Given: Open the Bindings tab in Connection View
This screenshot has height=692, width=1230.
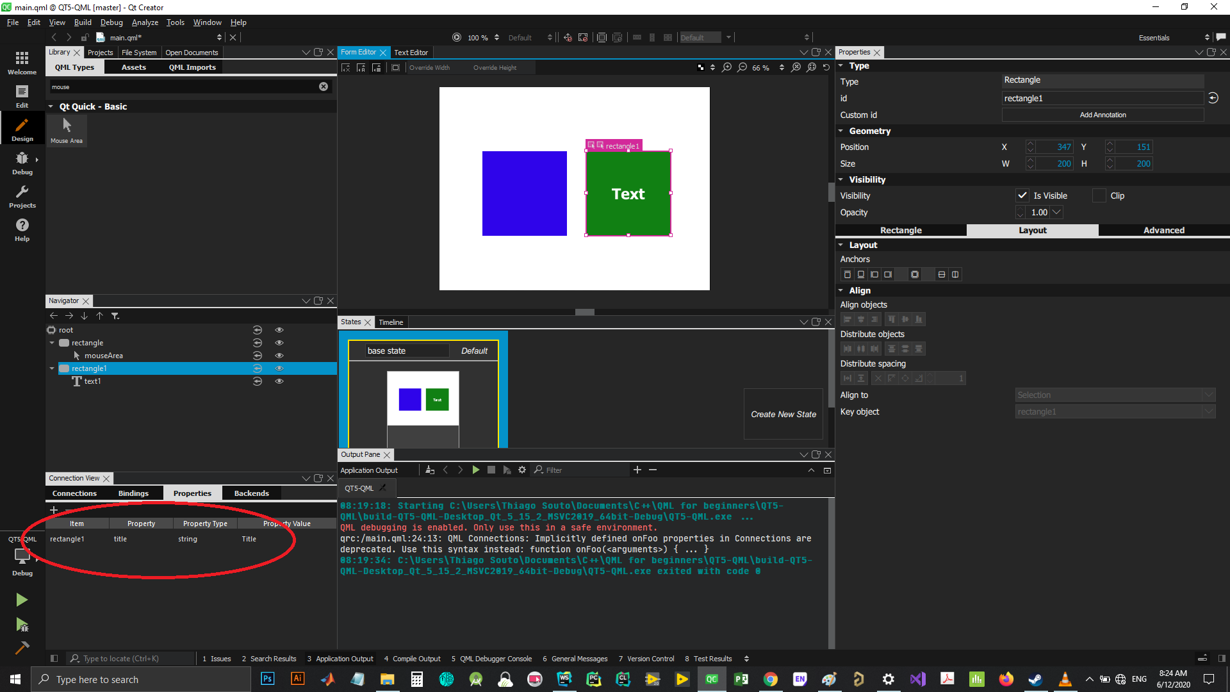Looking at the screenshot, I should click(133, 493).
